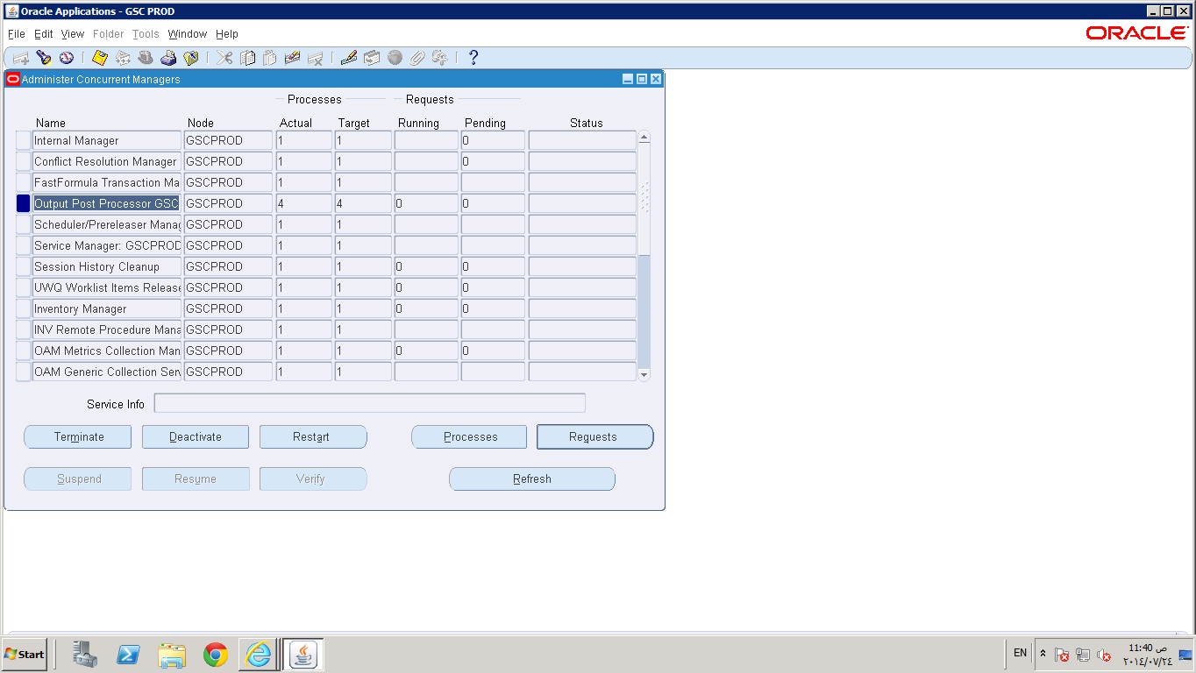1196x673 pixels.
Task: Click the Deactivate button
Action: 196,436
